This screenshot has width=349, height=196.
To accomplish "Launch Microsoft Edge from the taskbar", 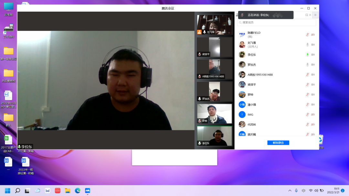I will (78, 191).
